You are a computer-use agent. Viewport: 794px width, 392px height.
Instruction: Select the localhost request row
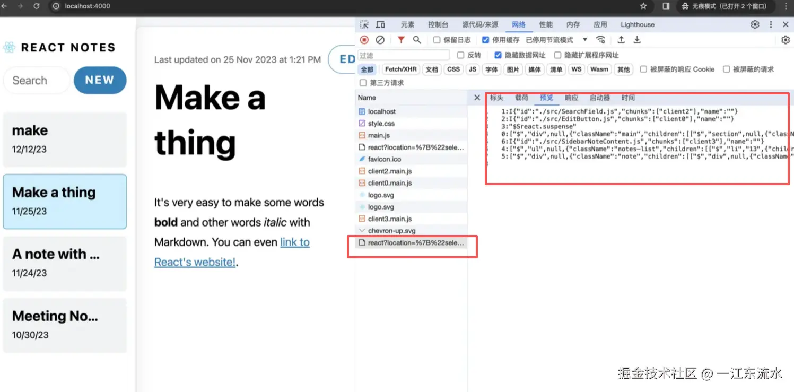pos(411,111)
